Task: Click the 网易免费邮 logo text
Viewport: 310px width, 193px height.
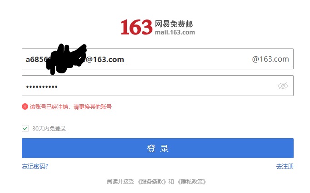Action: [x=174, y=24]
